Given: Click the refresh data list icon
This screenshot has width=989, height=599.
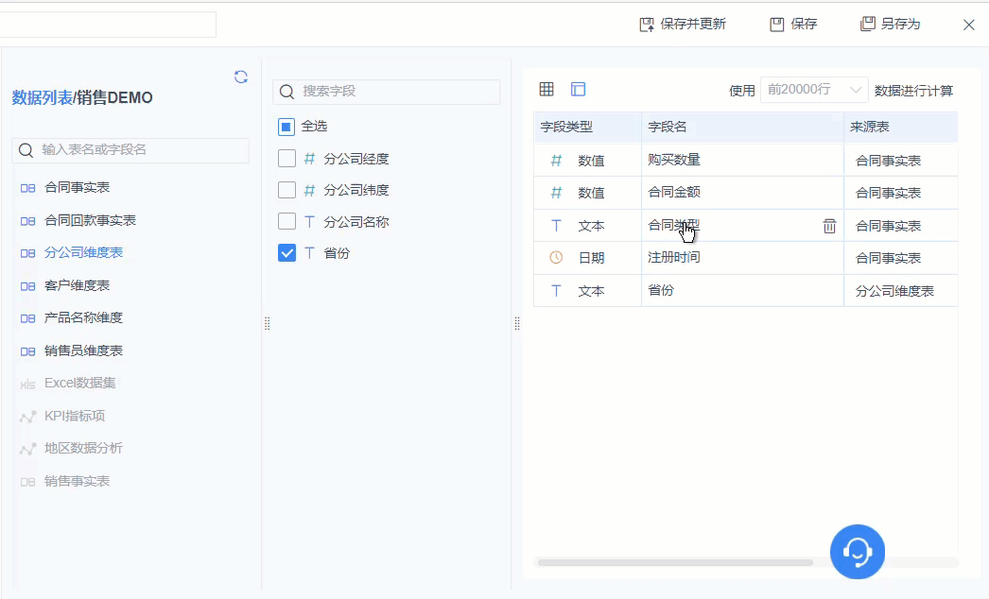Looking at the screenshot, I should pos(241,77).
